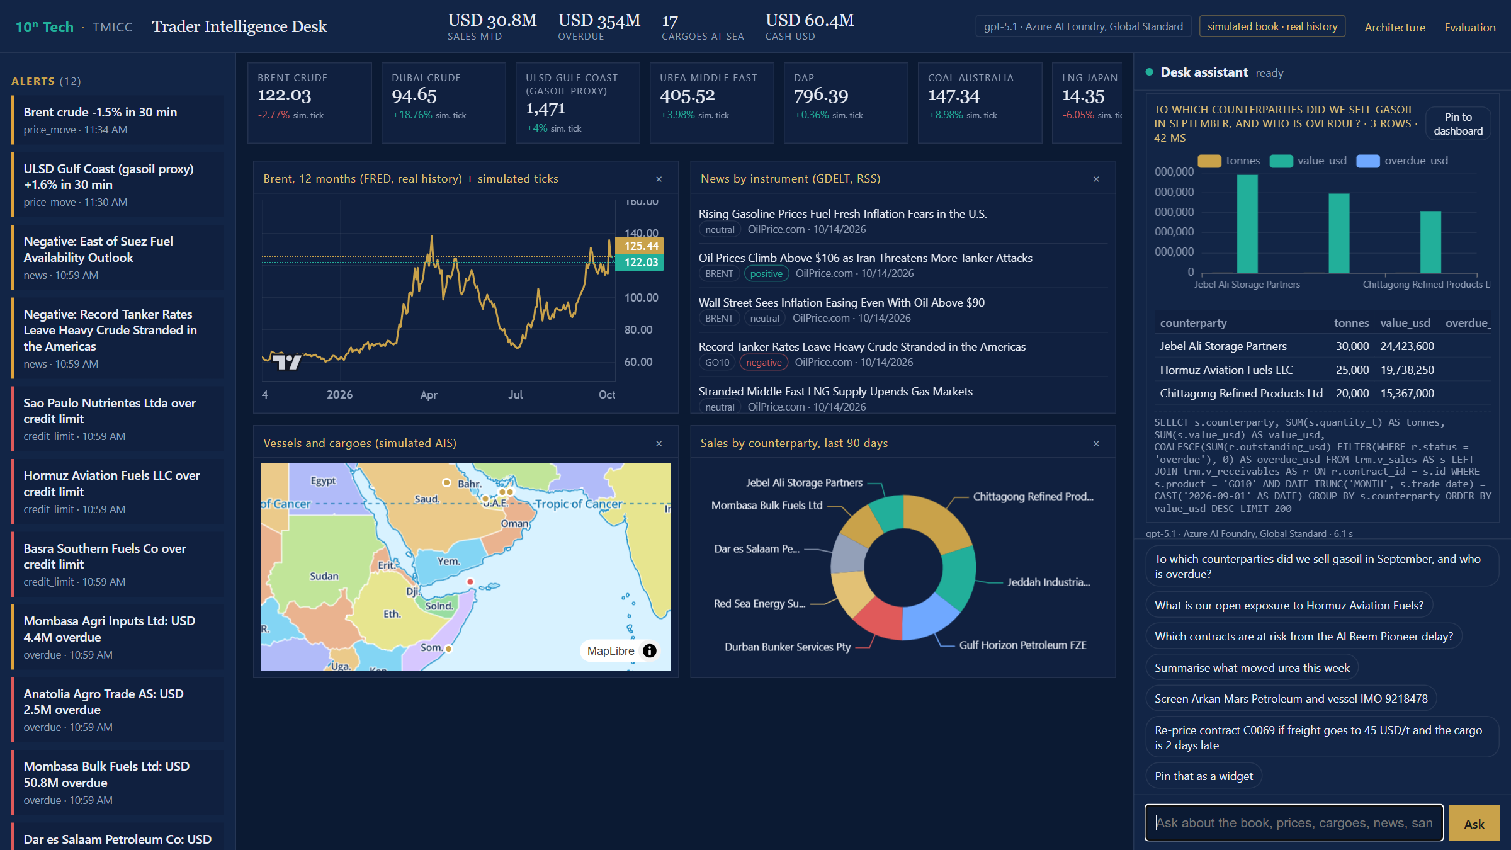Click Pin to dashboard button
Viewport: 1511px width, 850px height.
[1458, 124]
